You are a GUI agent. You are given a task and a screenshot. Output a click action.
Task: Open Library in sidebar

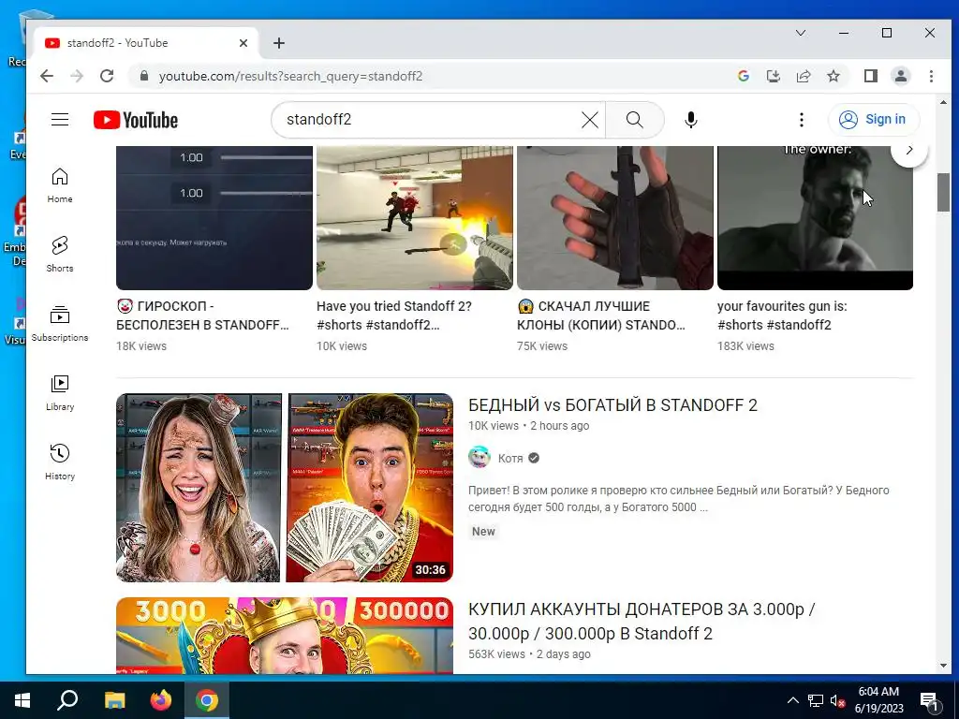59,393
